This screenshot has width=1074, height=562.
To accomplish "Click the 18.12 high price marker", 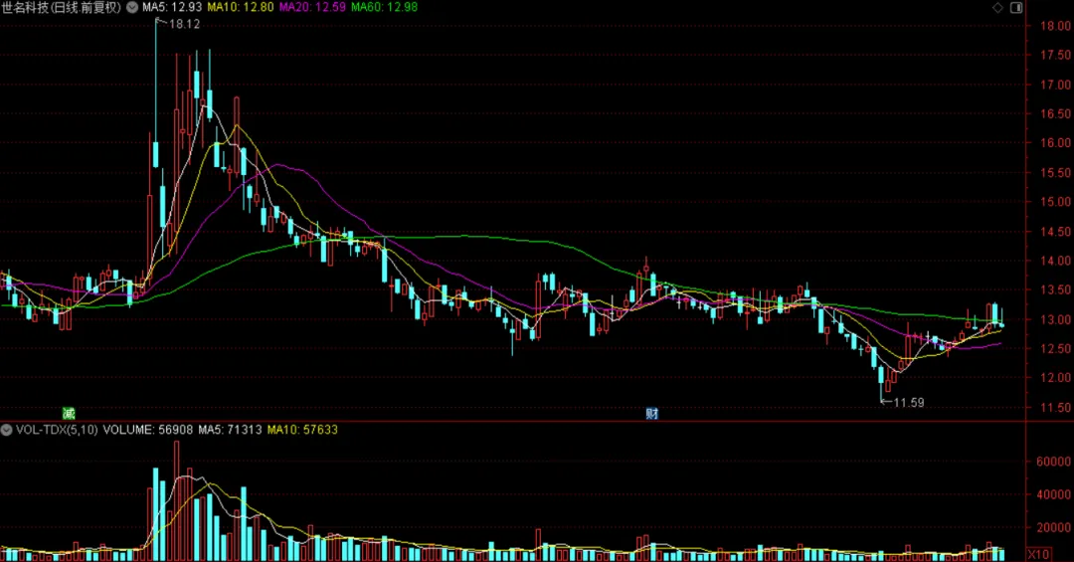I will [184, 24].
